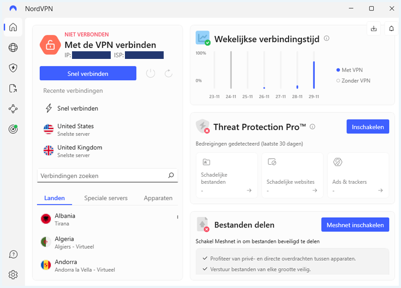
Task: Open the globe VPN servers sidebar icon
Action: 13,47
